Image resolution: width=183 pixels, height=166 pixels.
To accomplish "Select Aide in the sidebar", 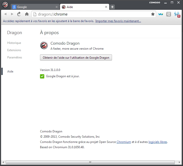I will 10,71.
